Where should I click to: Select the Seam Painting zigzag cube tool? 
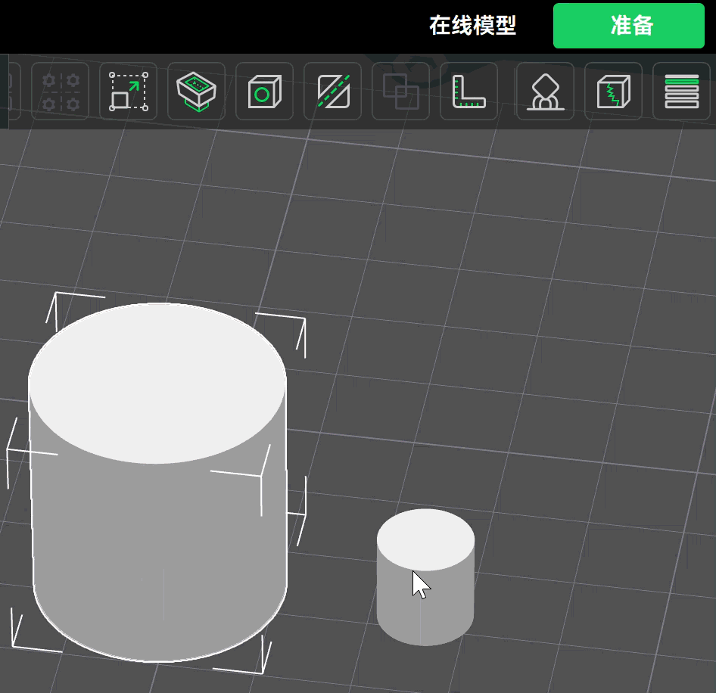pyautogui.click(x=614, y=92)
